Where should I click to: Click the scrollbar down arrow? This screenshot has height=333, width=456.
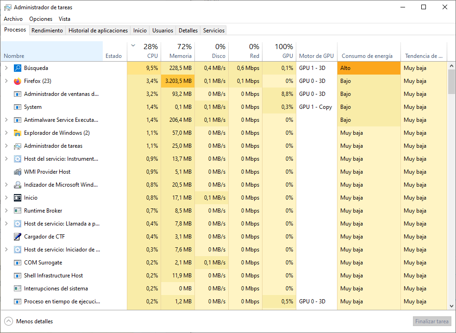pyautogui.click(x=451, y=306)
